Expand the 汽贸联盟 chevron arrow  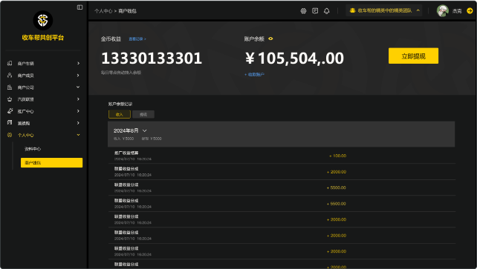pyautogui.click(x=78, y=99)
